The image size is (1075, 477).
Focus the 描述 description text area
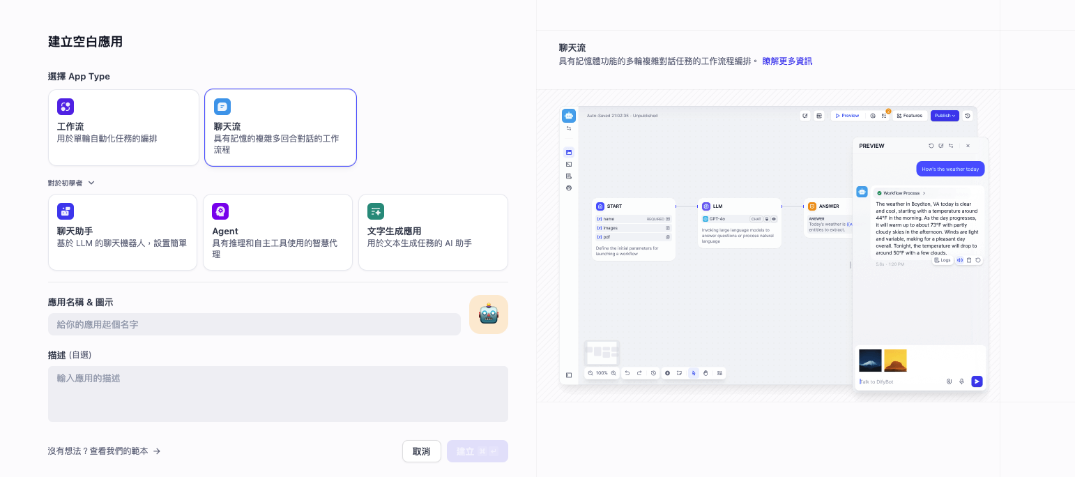277,393
